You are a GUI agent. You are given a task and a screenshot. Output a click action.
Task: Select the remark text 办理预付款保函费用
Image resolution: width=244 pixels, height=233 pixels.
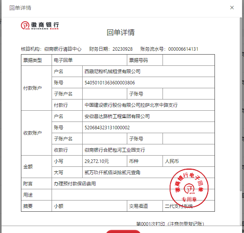coord(75,184)
